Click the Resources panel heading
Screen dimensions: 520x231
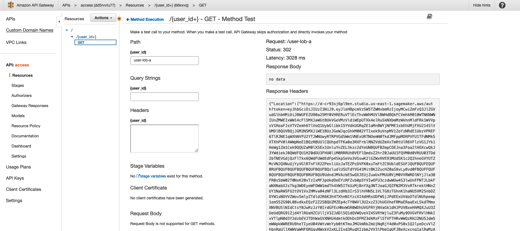point(74,19)
